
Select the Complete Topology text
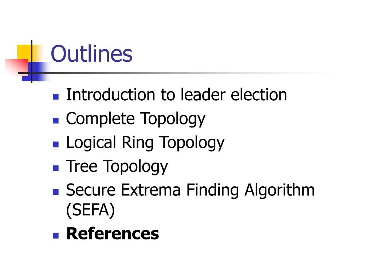pyautogui.click(x=136, y=119)
